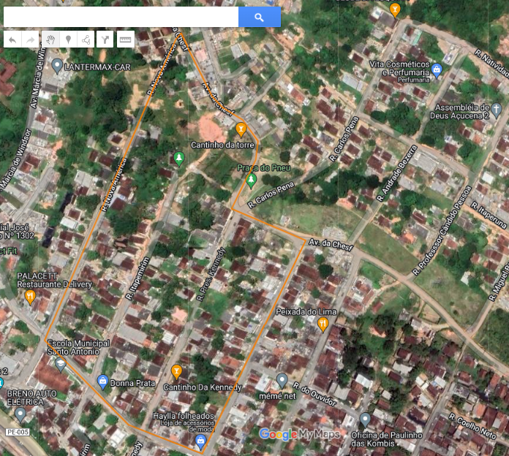This screenshot has width=509, height=456.
Task: Choose the add marker tool
Action: coord(68,39)
